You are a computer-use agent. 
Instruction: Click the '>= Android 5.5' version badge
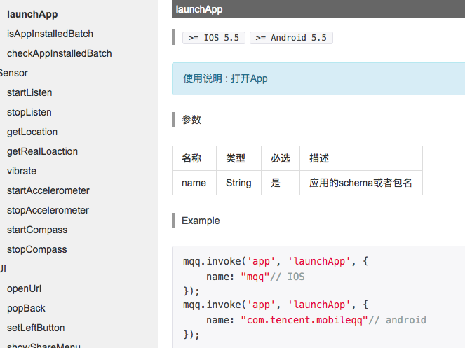point(291,38)
